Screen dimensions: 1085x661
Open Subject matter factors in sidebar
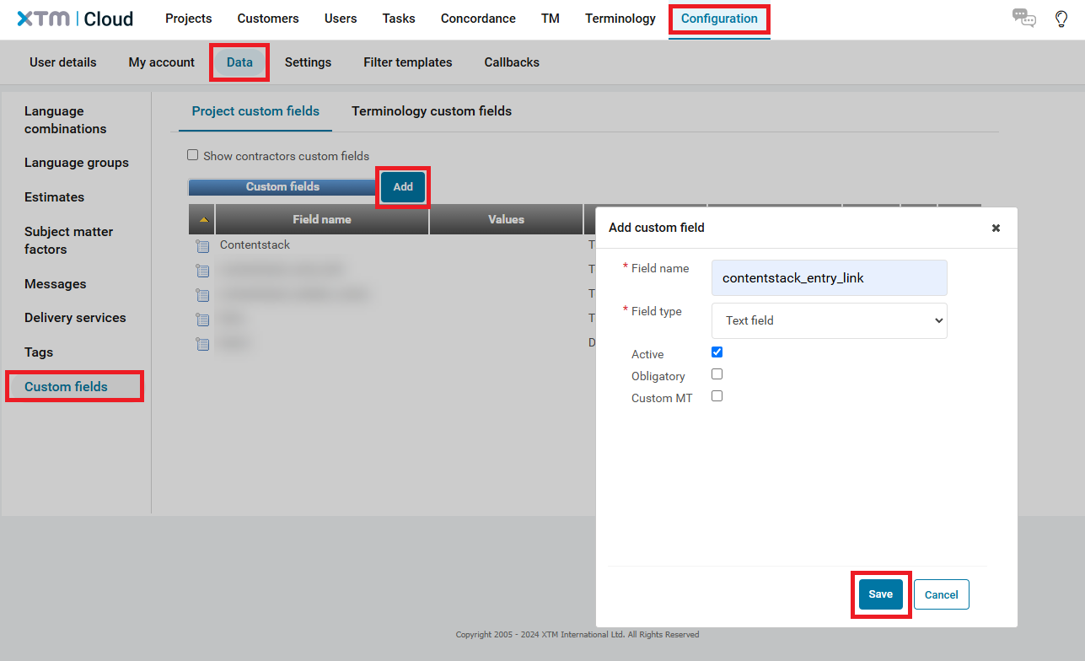click(x=68, y=240)
